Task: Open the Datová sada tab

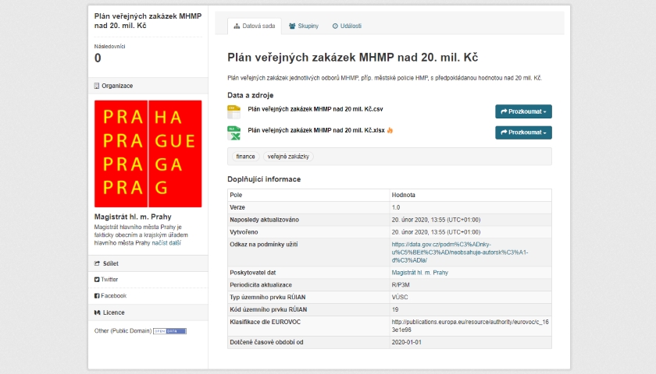Action: (255, 26)
